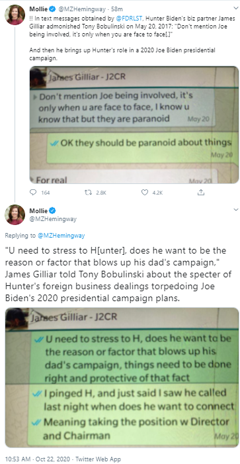This screenshot has height=464, width=240.
Task: Retweet the first tweet with 2.8K retweets
Action: (x=88, y=193)
